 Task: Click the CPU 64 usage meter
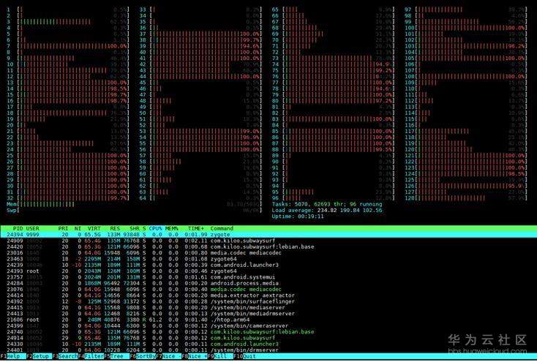pyautogui.click(x=200, y=198)
